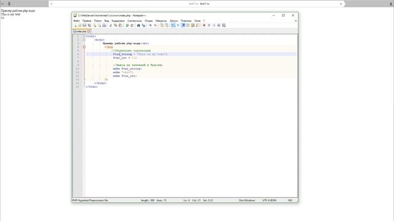Open the Плагины menu
394x221 pixels.
(x=186, y=21)
